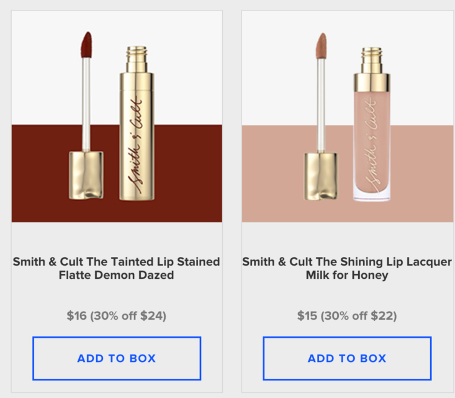455x398 pixels.
Task: Click the gold cap of the Milk for Honey wand
Action: 321,176
